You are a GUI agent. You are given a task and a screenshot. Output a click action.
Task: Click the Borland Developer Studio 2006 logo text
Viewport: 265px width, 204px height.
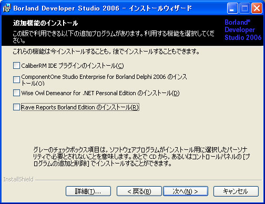(x=243, y=30)
